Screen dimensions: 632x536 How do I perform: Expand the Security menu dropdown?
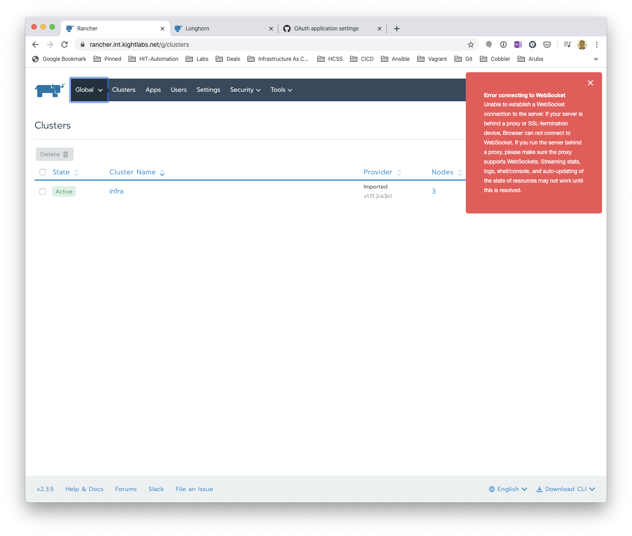(x=245, y=90)
